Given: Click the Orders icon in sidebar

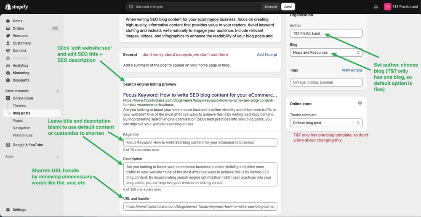Looking at the screenshot, I should pos(8,29).
